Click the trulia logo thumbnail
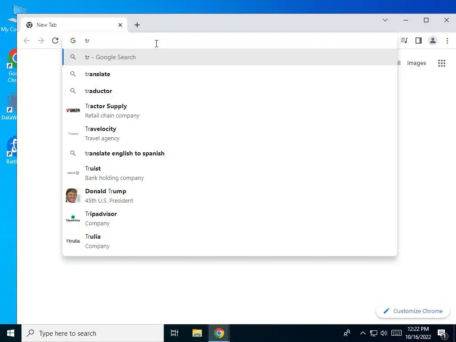Viewport: 456px width, 342px height. pos(73,241)
